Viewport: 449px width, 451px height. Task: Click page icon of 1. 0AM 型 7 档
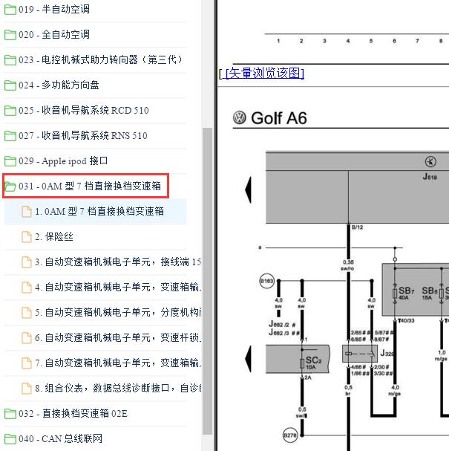pos(27,212)
